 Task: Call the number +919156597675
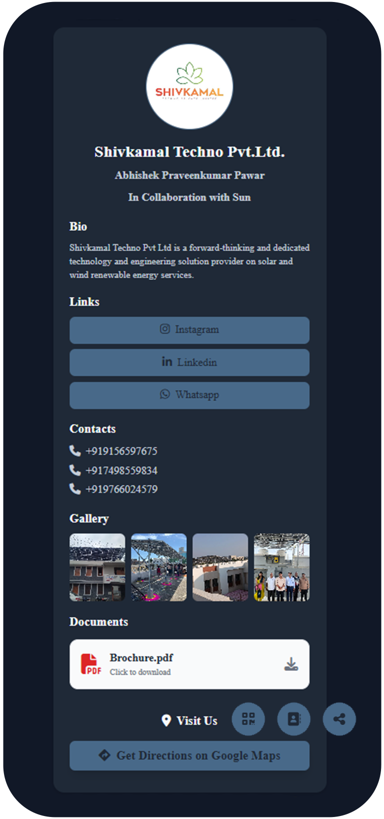click(x=121, y=451)
